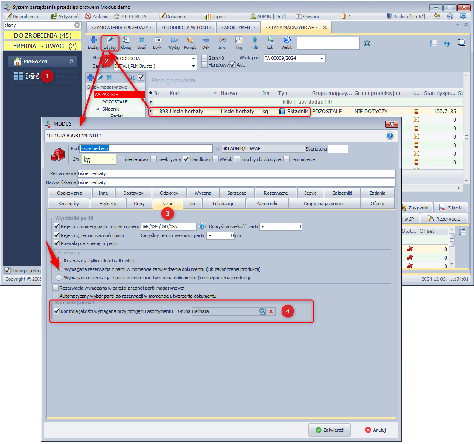Open the Filtr funnel tool
The image size is (474, 444).
(x=255, y=42)
